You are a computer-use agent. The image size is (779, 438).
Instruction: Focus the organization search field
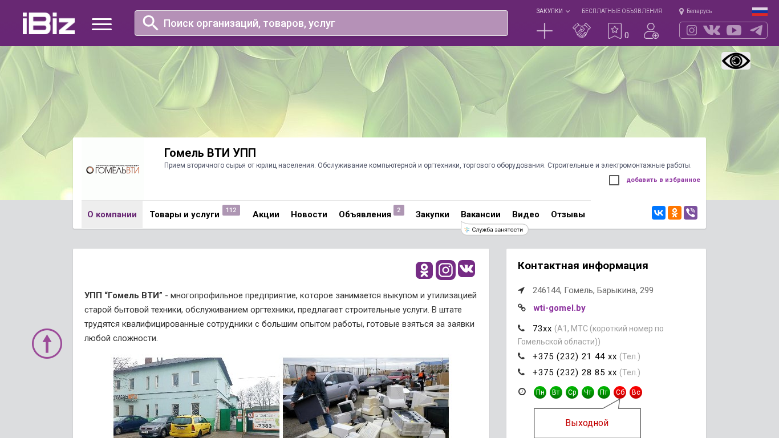pos(321,23)
